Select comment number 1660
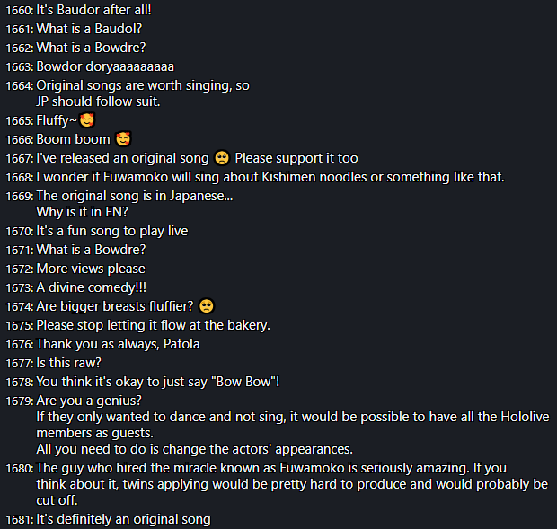The height and width of the screenshot is (529, 557). (x=20, y=10)
